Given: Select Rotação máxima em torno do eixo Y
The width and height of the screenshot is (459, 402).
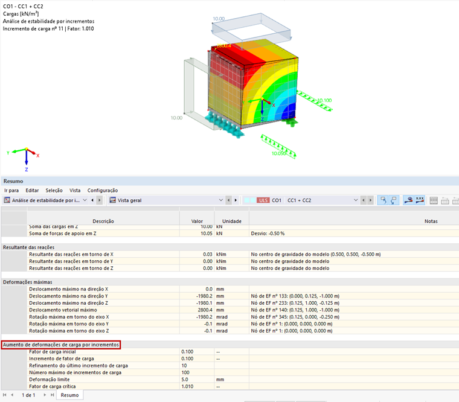Looking at the screenshot, I should pos(230,324).
